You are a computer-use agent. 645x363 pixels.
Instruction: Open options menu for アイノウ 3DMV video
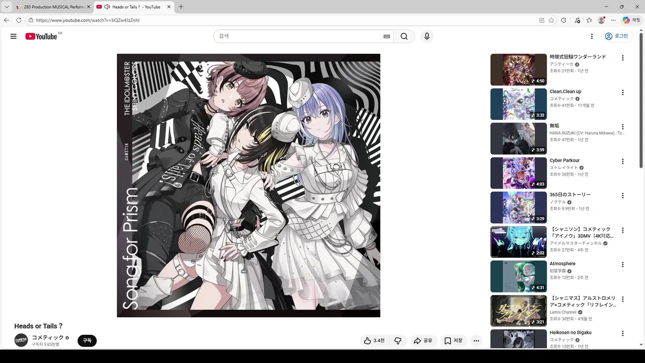623,230
